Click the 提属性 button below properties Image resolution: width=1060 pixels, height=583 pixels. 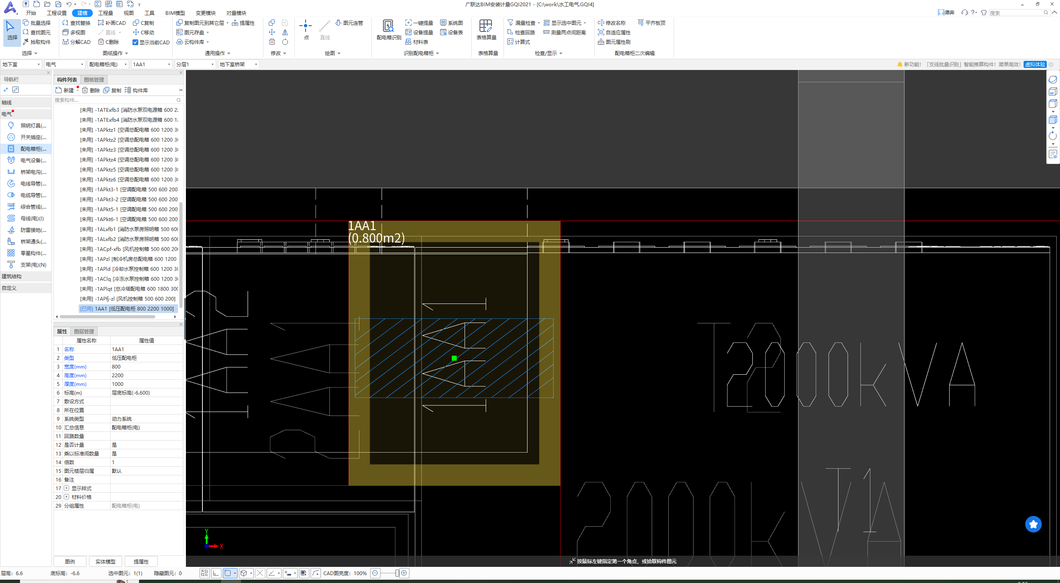141,561
